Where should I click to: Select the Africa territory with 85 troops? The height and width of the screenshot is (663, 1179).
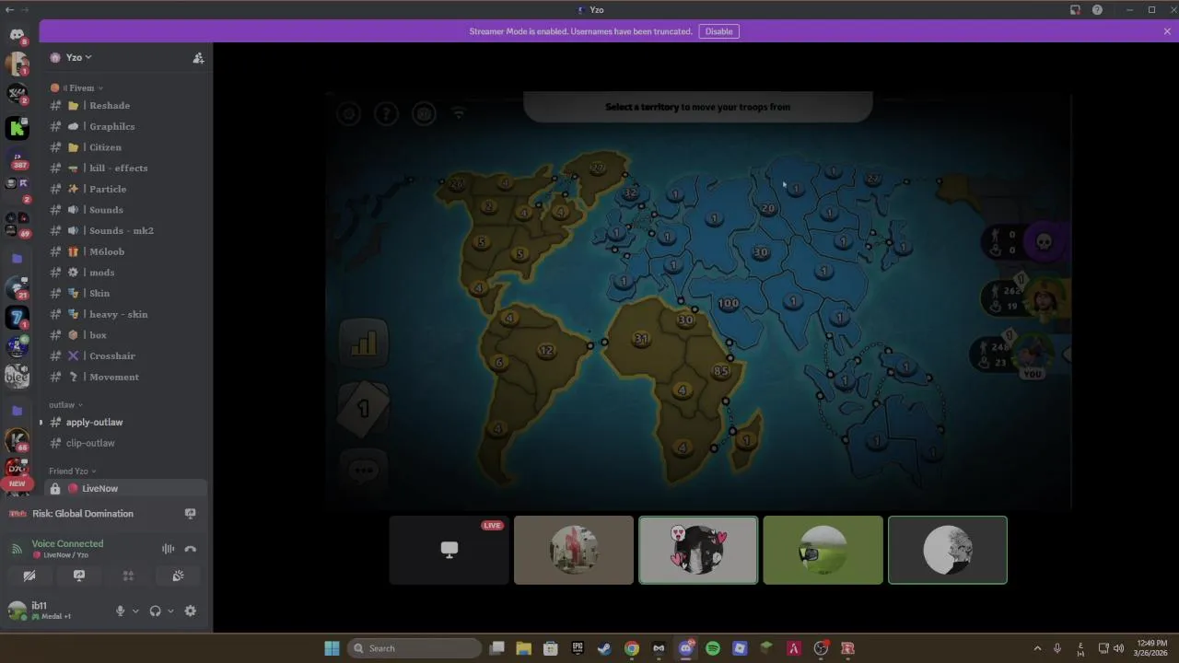720,371
